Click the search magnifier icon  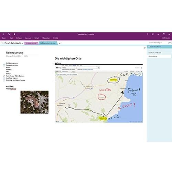pyautogui.click(x=169, y=43)
